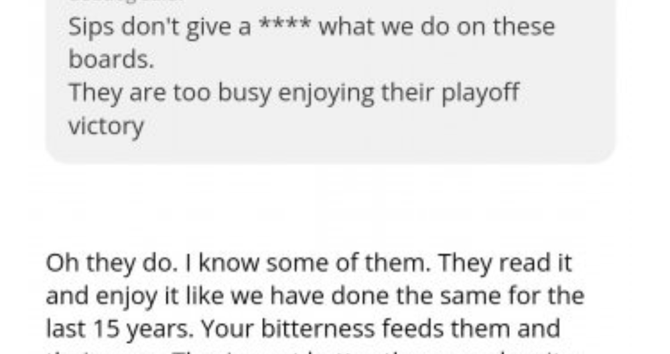
Task: Click the word "victory" in quote
Action: (106, 125)
